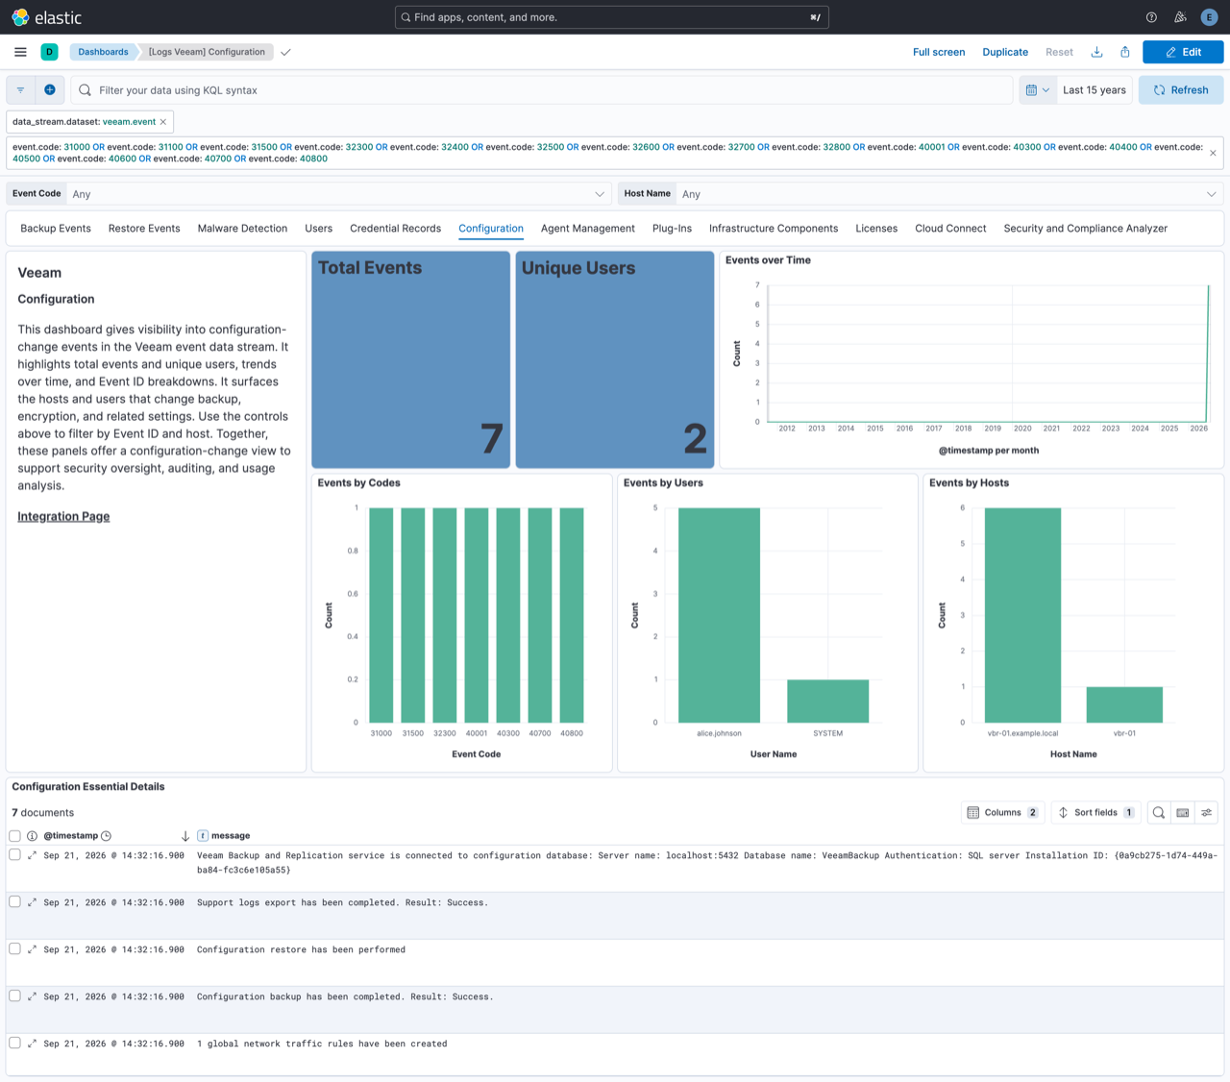Expand the global network traffic rules row
The image size is (1230, 1082).
(x=32, y=1044)
